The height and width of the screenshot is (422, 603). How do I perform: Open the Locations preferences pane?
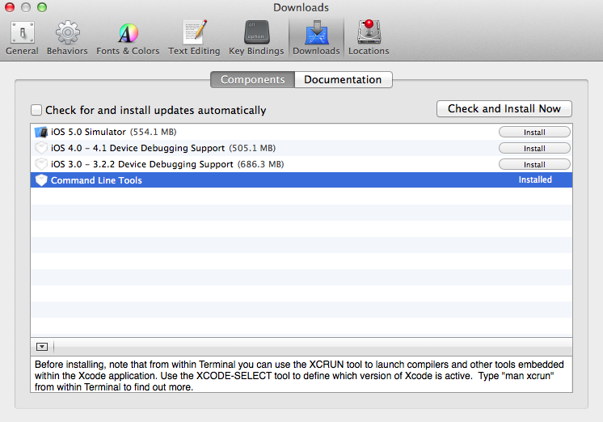tap(369, 39)
